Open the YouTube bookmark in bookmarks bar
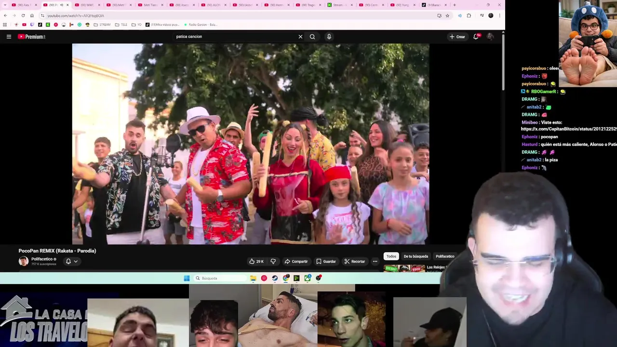617x347 pixels. point(24,25)
